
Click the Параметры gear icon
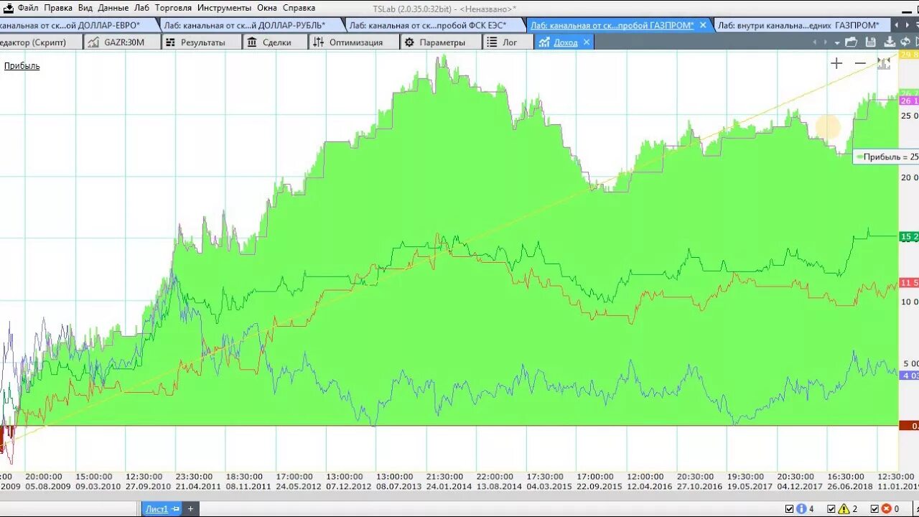pyautogui.click(x=409, y=42)
